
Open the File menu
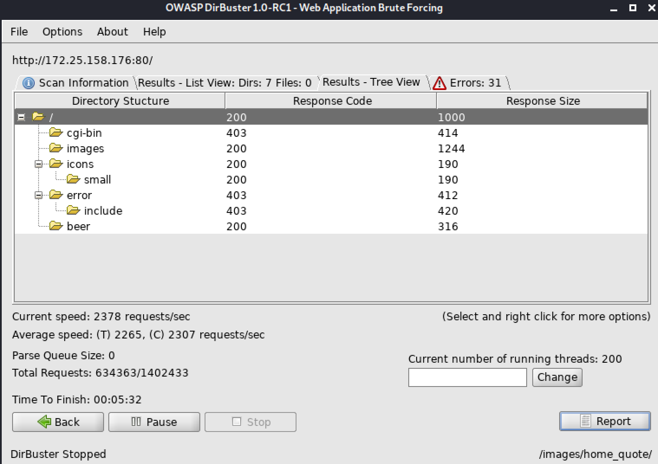point(19,32)
